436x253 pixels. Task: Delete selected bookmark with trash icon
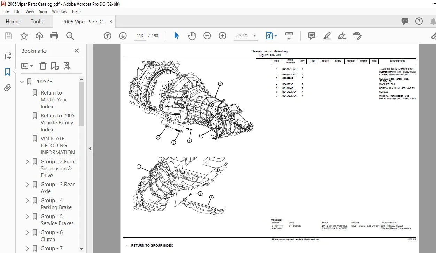point(42,66)
